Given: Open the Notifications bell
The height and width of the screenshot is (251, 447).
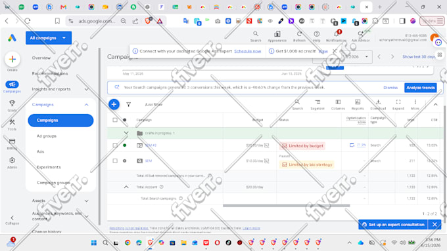Looking at the screenshot, I should click(x=337, y=34).
